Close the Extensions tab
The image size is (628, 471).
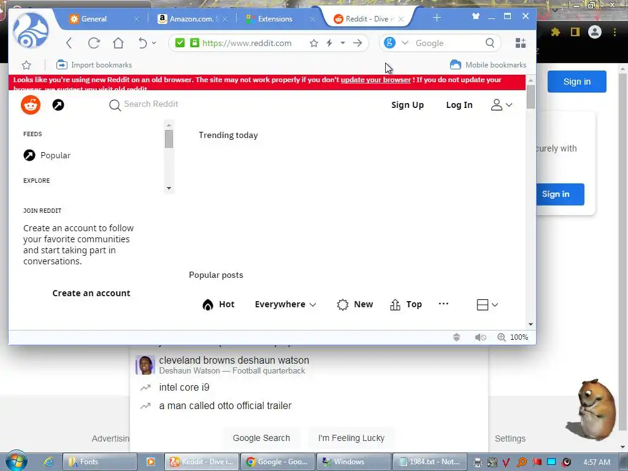(313, 19)
